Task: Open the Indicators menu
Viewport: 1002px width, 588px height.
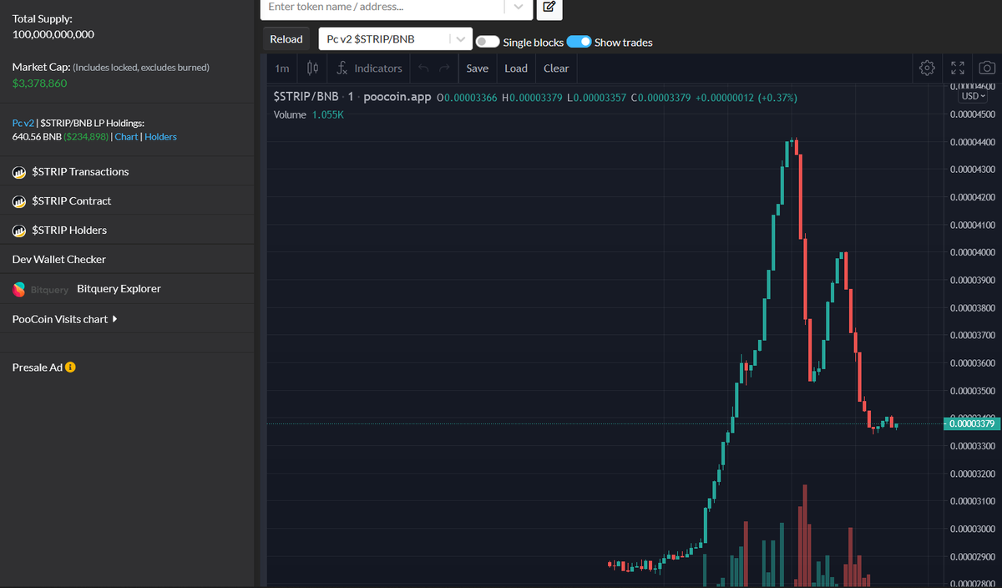Action: coord(369,68)
